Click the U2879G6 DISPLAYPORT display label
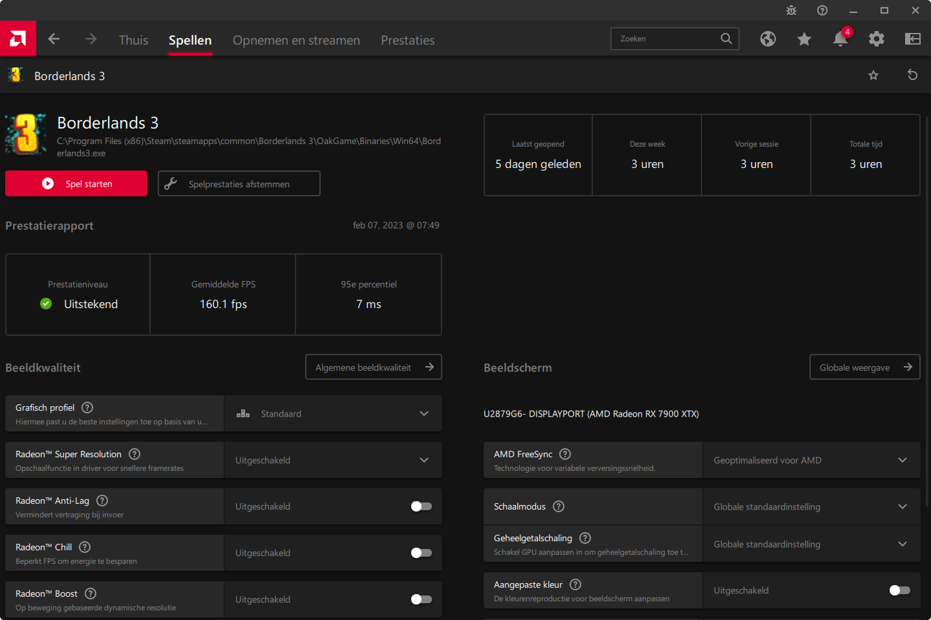 (x=591, y=414)
